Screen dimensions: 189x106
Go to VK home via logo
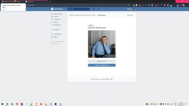coord(57,9)
